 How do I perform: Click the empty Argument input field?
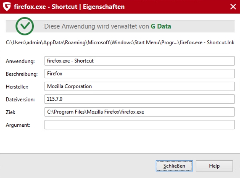(x=139, y=125)
